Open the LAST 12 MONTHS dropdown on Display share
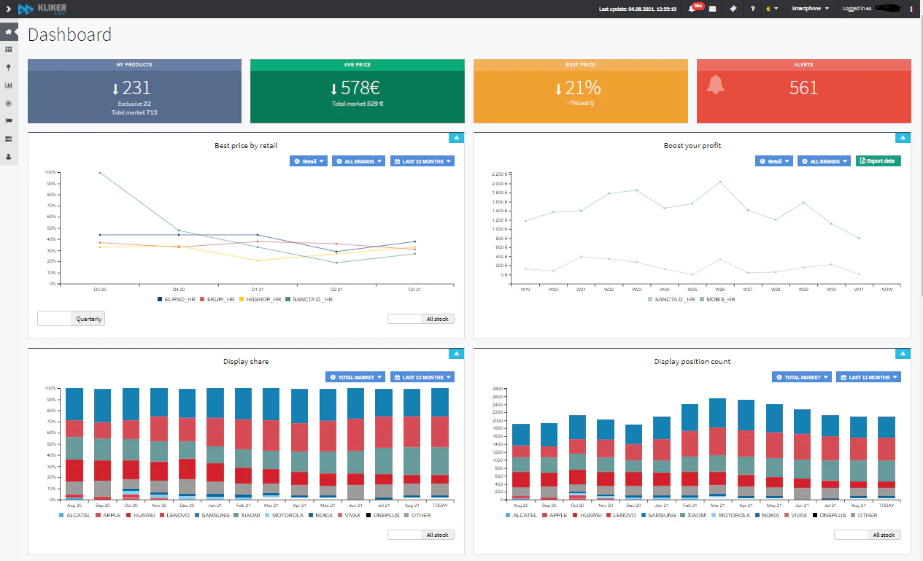Viewport: 923px width, 561px height. (422, 376)
